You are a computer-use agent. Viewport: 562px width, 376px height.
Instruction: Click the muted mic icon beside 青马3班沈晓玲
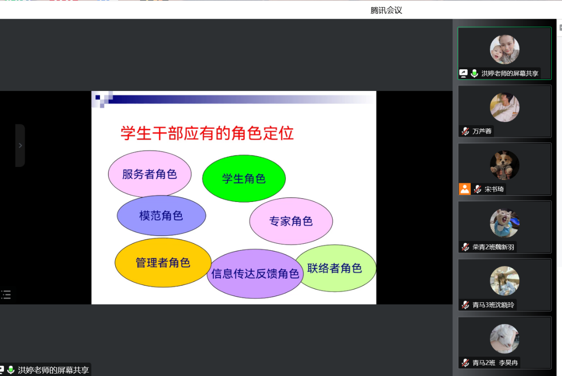click(x=465, y=305)
